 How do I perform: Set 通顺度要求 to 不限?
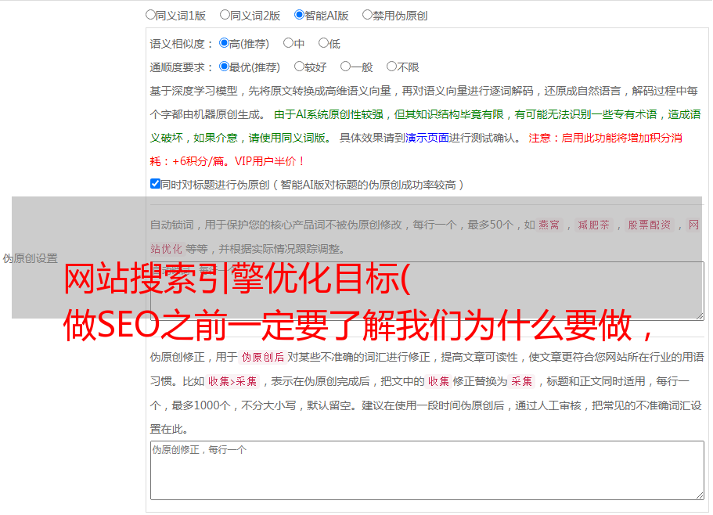[391, 67]
